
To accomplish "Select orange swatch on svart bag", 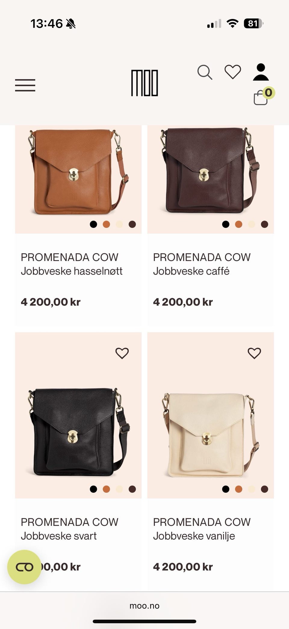I will pos(106,489).
